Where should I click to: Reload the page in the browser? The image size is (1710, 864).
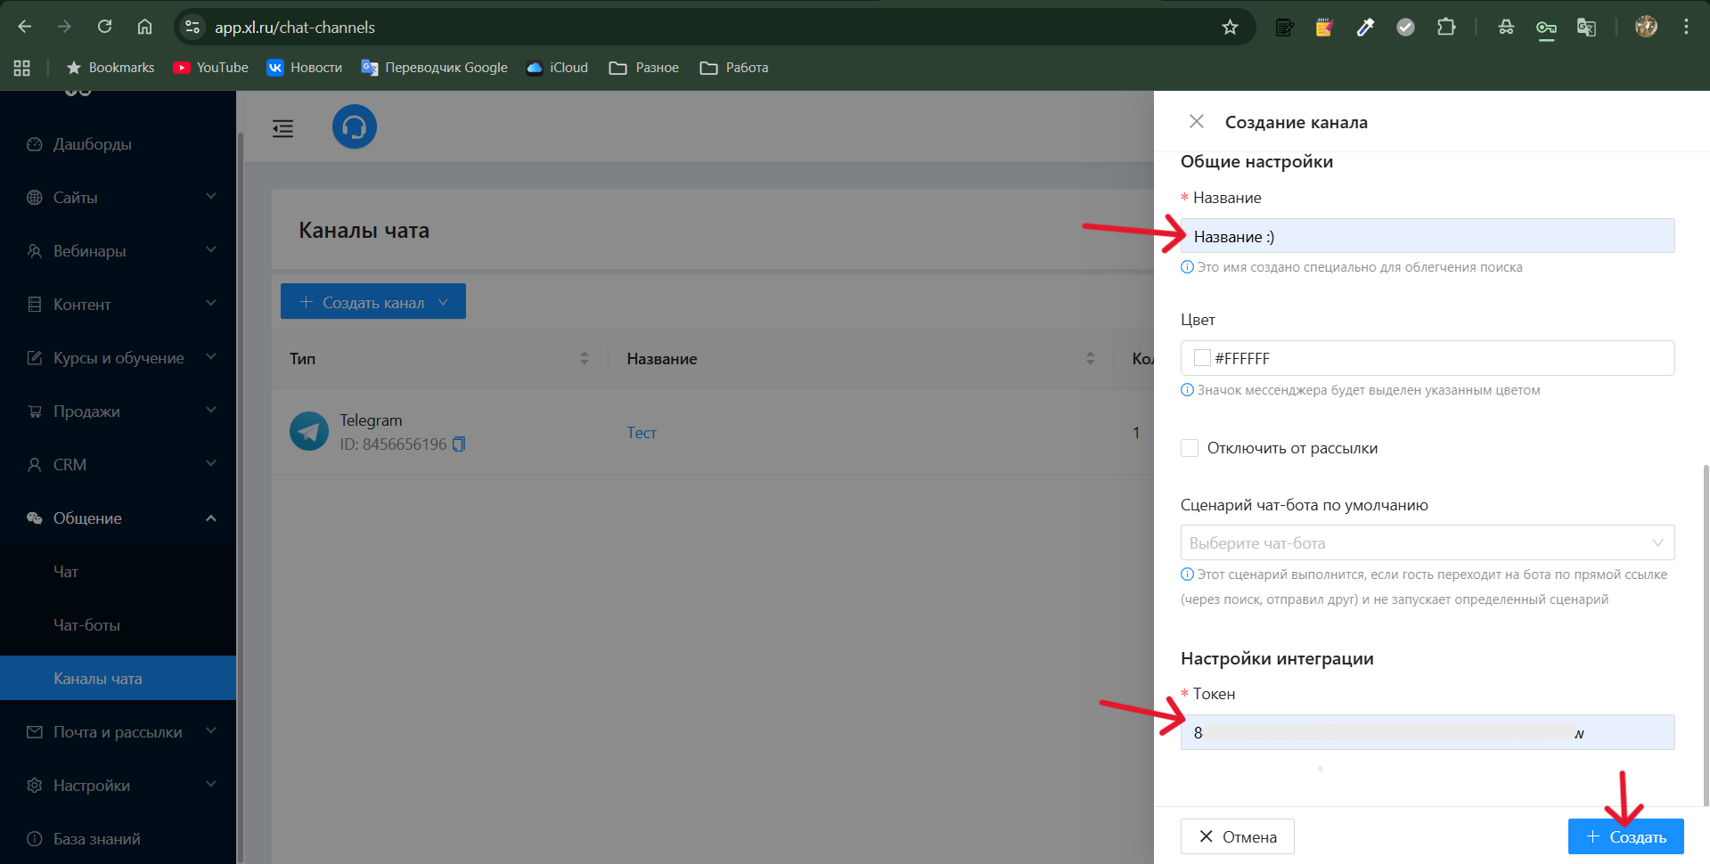coord(104,27)
